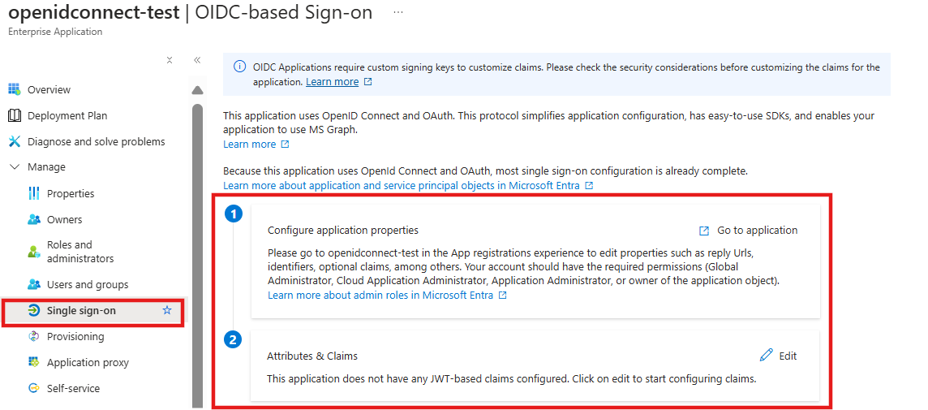Click the Properties bars icon
928x410 pixels.
click(34, 194)
